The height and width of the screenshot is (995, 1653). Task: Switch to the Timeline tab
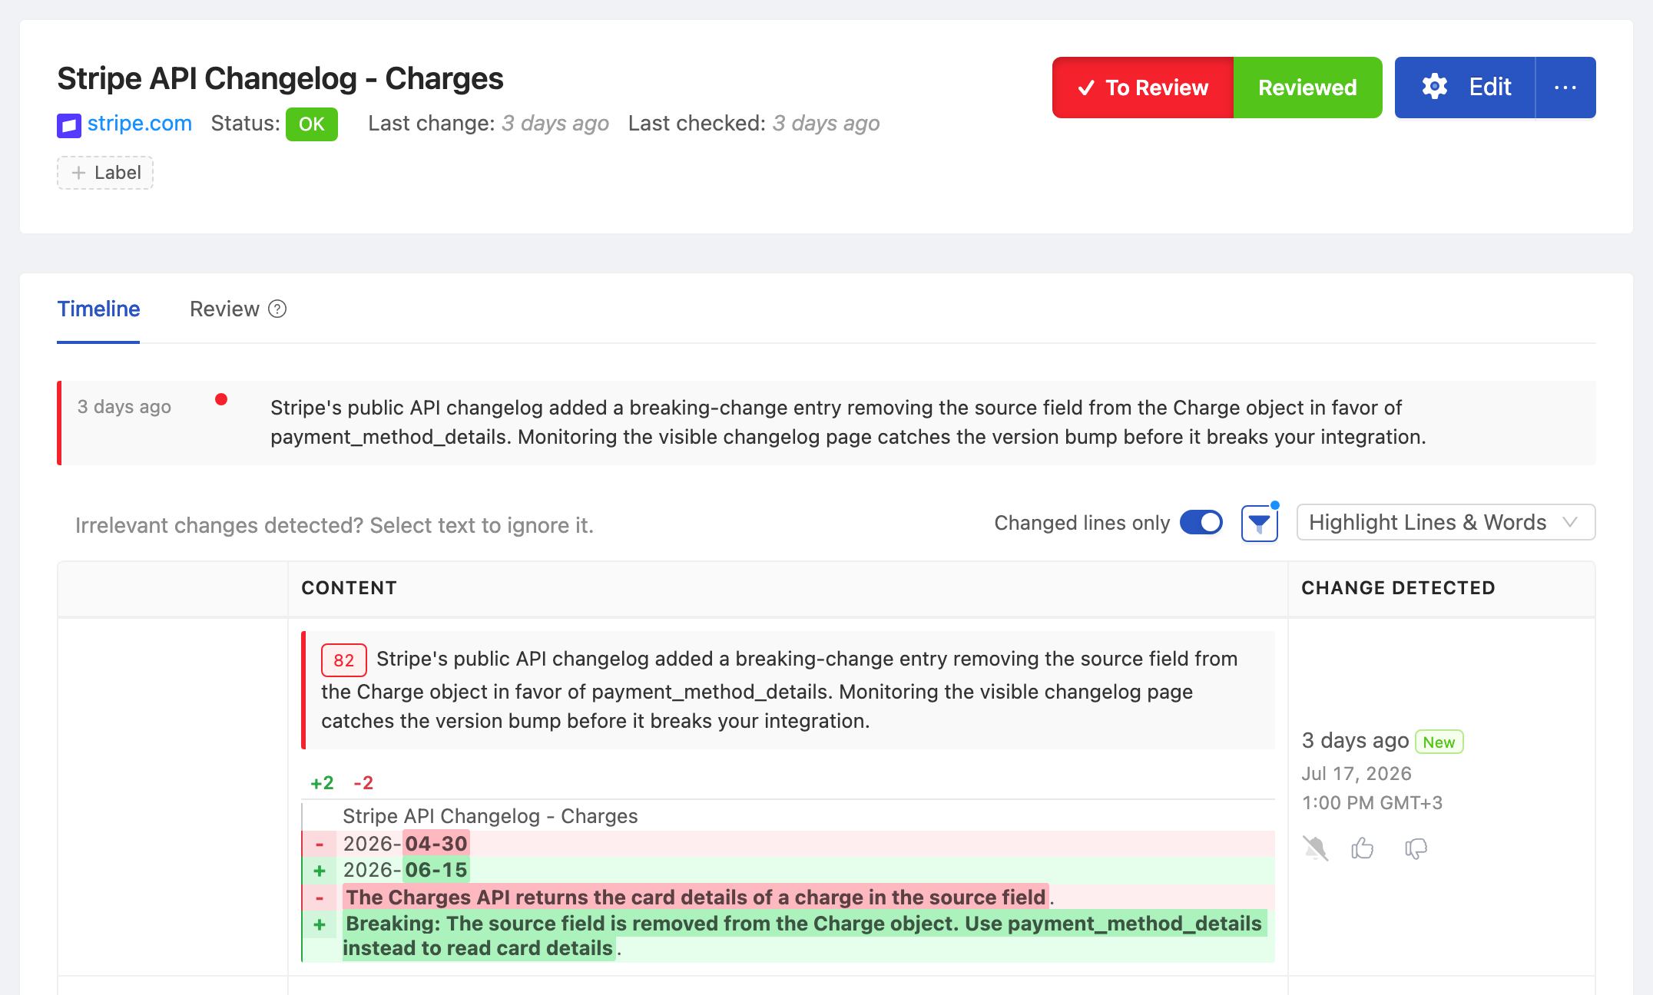click(x=98, y=309)
